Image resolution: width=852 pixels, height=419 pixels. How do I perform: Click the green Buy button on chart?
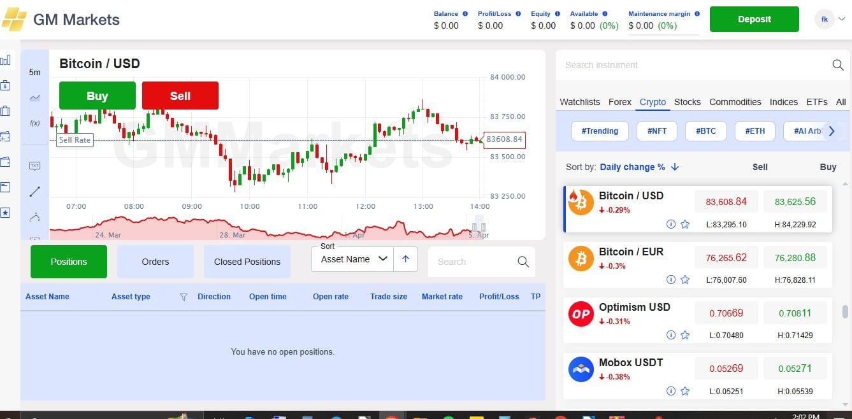(x=97, y=96)
